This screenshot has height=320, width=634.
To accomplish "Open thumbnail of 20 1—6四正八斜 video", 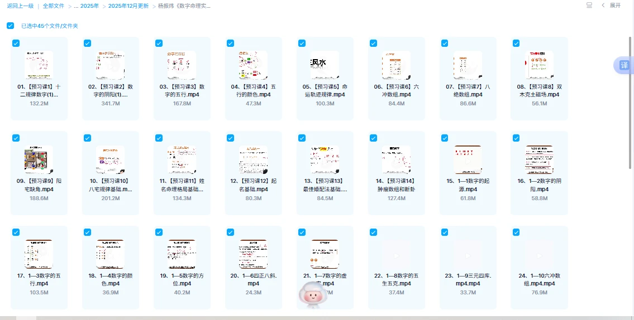I will [254, 254].
